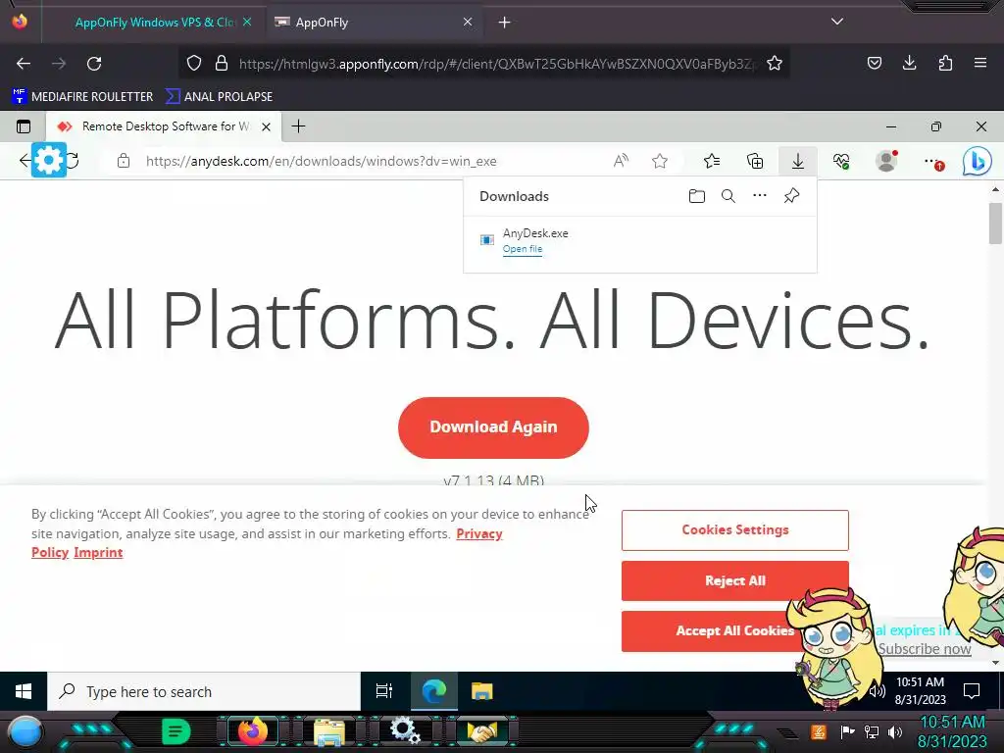Go back in the Firefox toolbar
Image resolution: width=1004 pixels, height=753 pixels.
click(24, 64)
